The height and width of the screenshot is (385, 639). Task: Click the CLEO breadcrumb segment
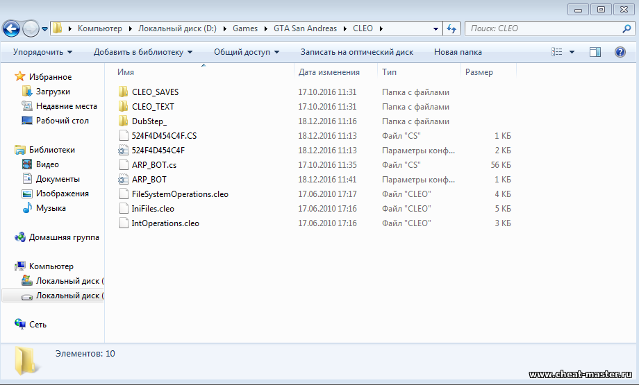tap(363, 28)
